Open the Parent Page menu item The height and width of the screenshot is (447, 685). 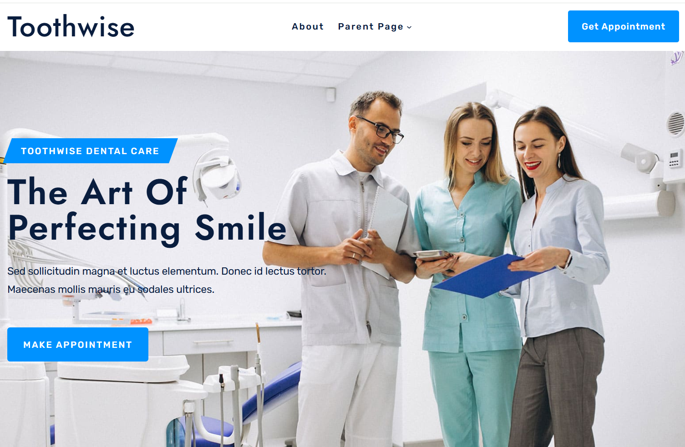tap(370, 27)
